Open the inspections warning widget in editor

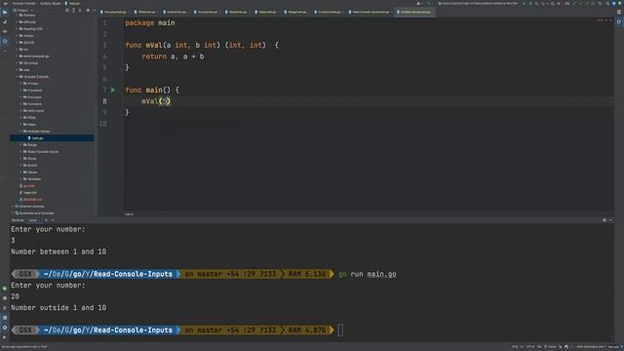(600, 19)
